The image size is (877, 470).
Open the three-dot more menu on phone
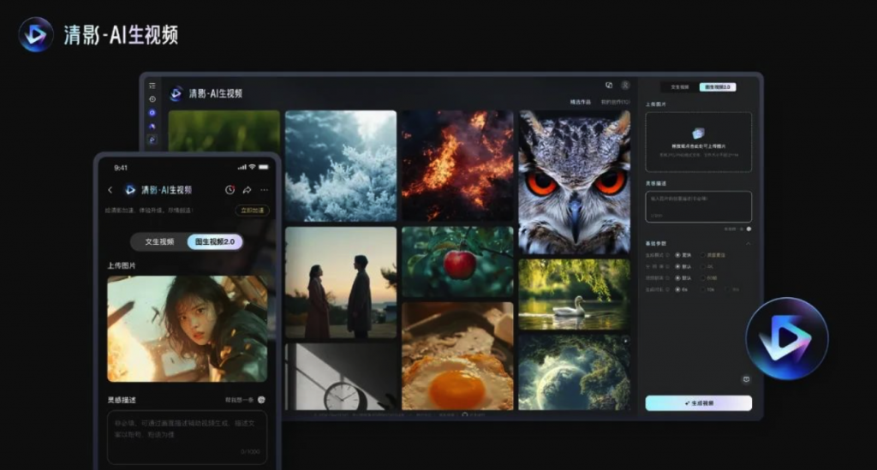[264, 190]
